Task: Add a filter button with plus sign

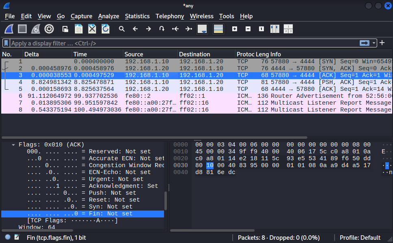Action: [382, 43]
